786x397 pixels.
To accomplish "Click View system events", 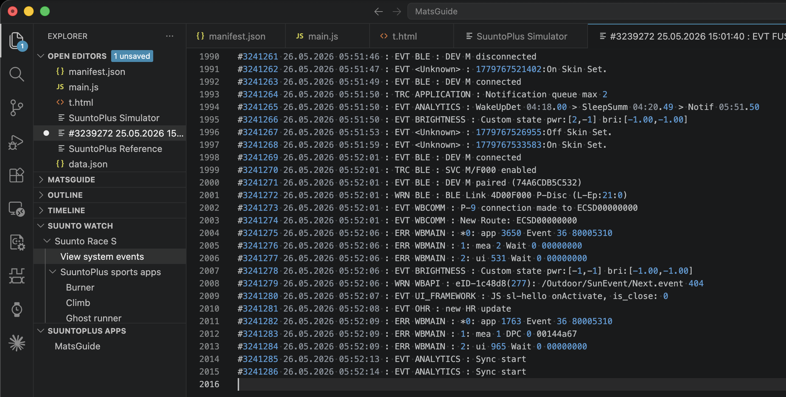I will tap(110, 257).
